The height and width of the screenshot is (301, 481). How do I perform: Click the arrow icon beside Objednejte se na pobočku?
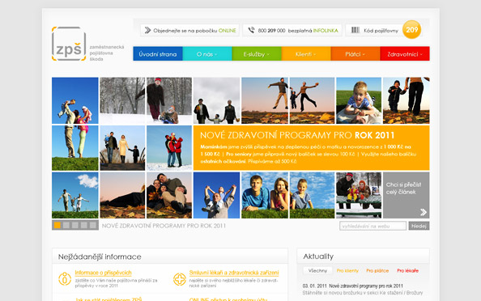[x=147, y=30]
